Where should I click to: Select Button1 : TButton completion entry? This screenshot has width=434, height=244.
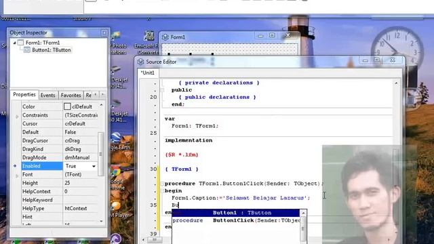235,213
